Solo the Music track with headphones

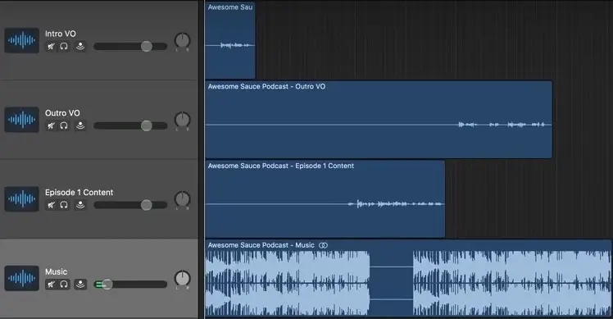click(x=64, y=285)
